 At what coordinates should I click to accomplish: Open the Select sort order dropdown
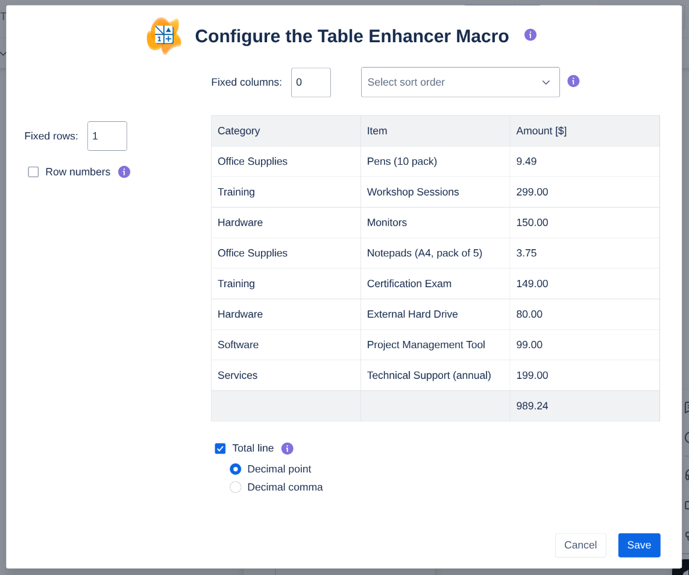coord(452,82)
